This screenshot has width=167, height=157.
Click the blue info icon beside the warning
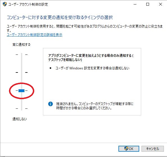(51, 104)
